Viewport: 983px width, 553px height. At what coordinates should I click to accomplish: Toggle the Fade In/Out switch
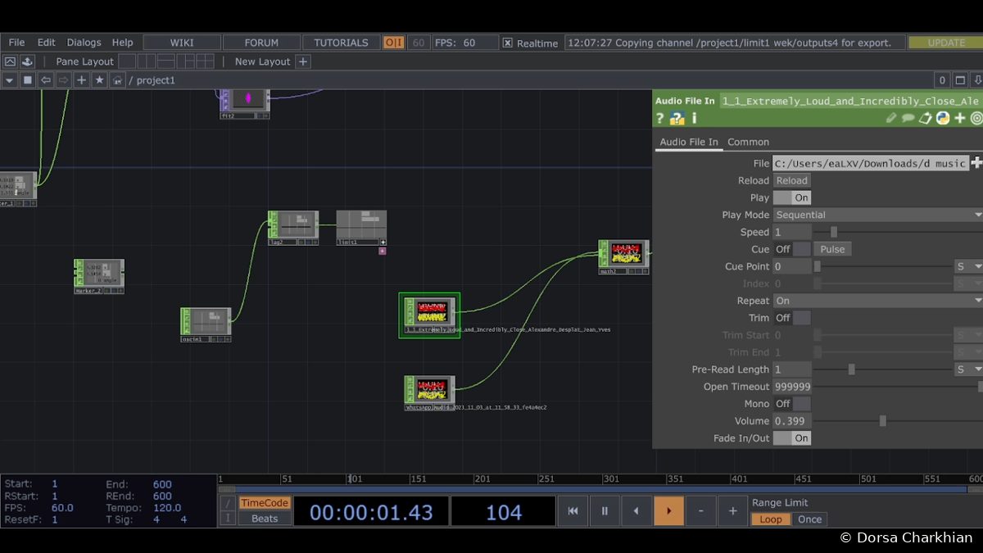point(792,438)
